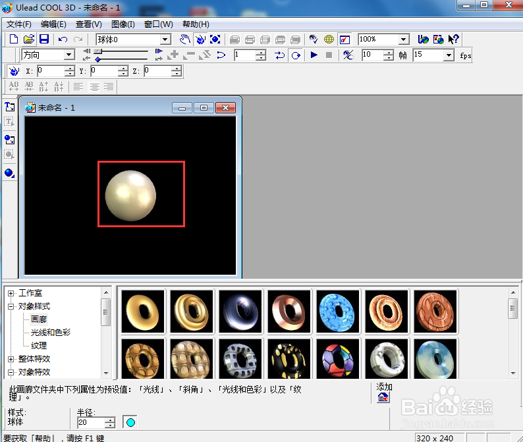Open the 图像(I) menu
This screenshot has height=442, width=523.
click(123, 24)
